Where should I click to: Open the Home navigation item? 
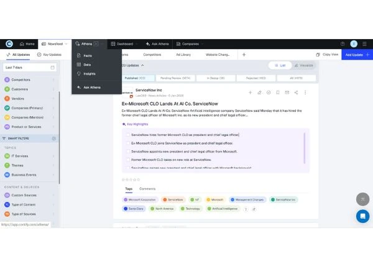pos(27,44)
